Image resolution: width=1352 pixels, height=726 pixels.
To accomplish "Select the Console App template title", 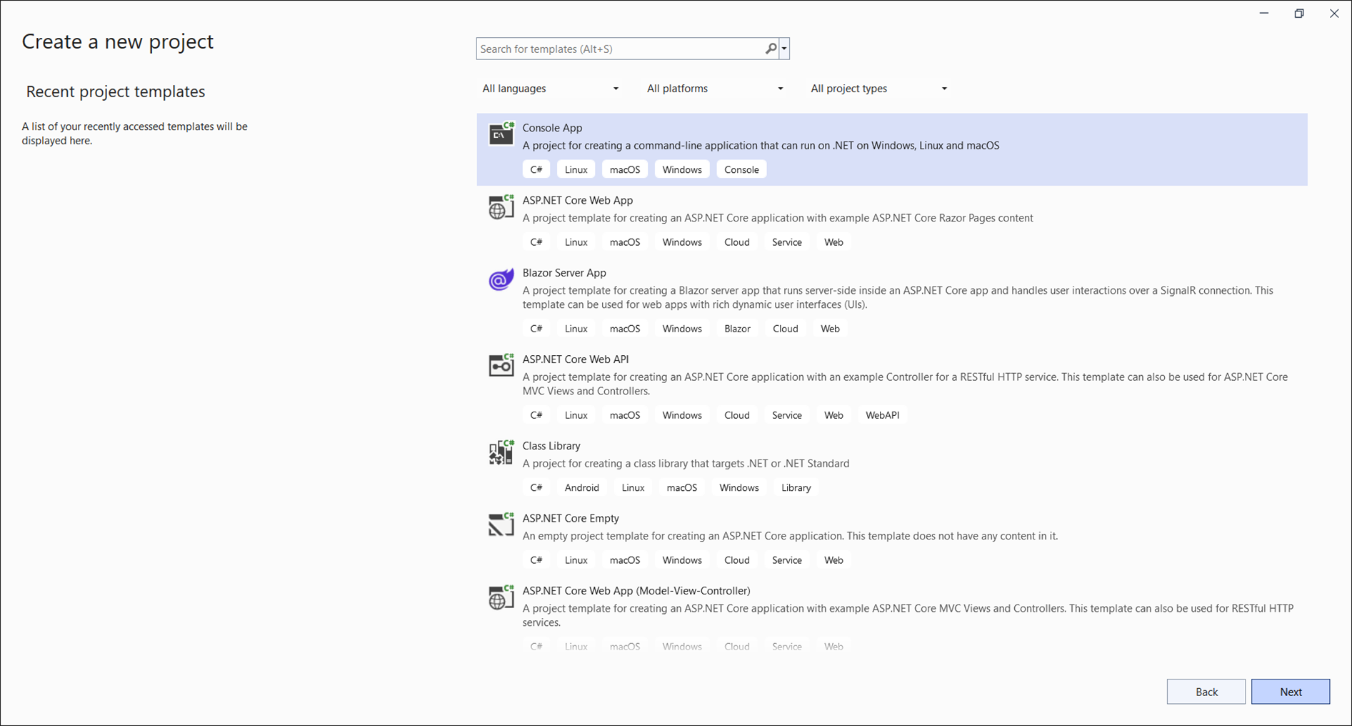I will click(552, 128).
